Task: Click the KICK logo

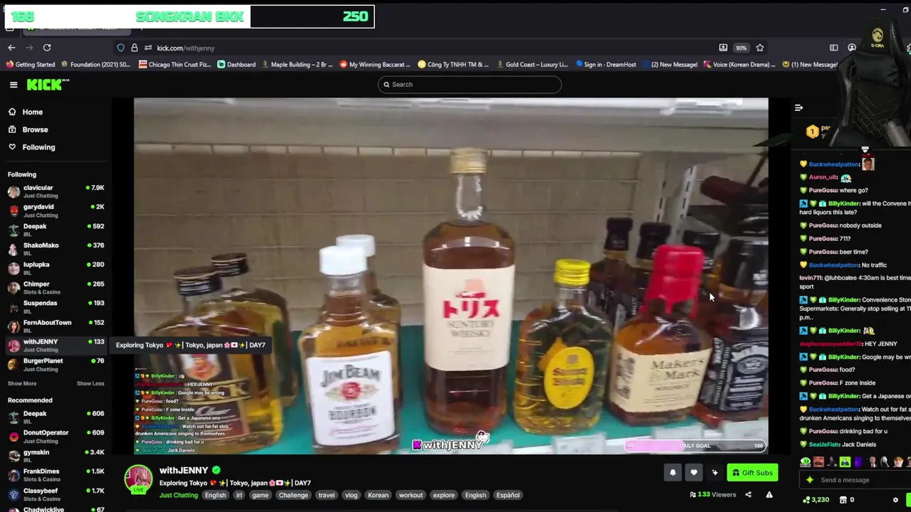Action: (x=48, y=85)
